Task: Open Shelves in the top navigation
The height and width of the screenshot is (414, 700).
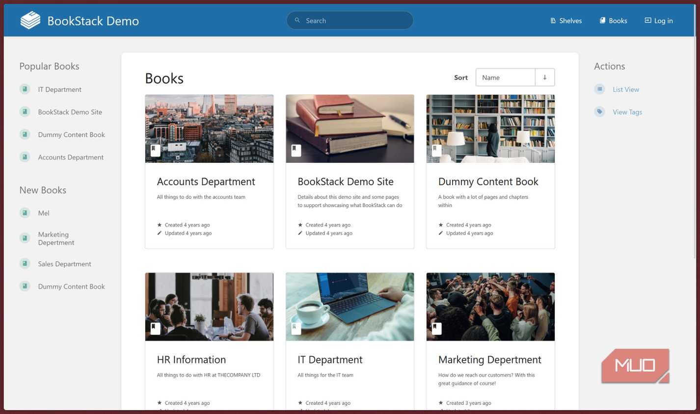Action: (566, 21)
